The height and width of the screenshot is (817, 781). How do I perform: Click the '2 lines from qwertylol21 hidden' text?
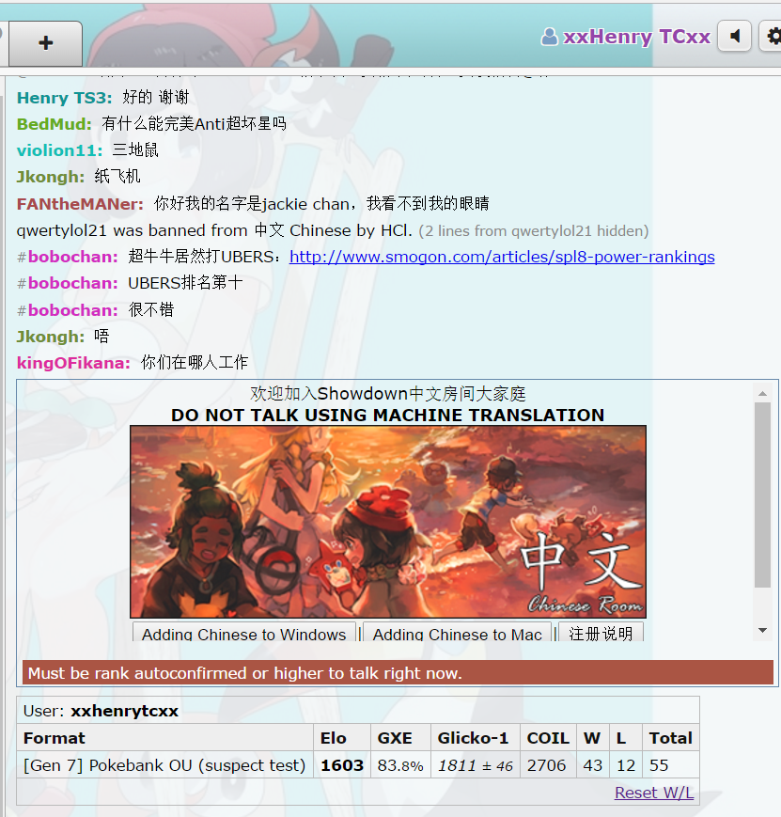(x=534, y=231)
